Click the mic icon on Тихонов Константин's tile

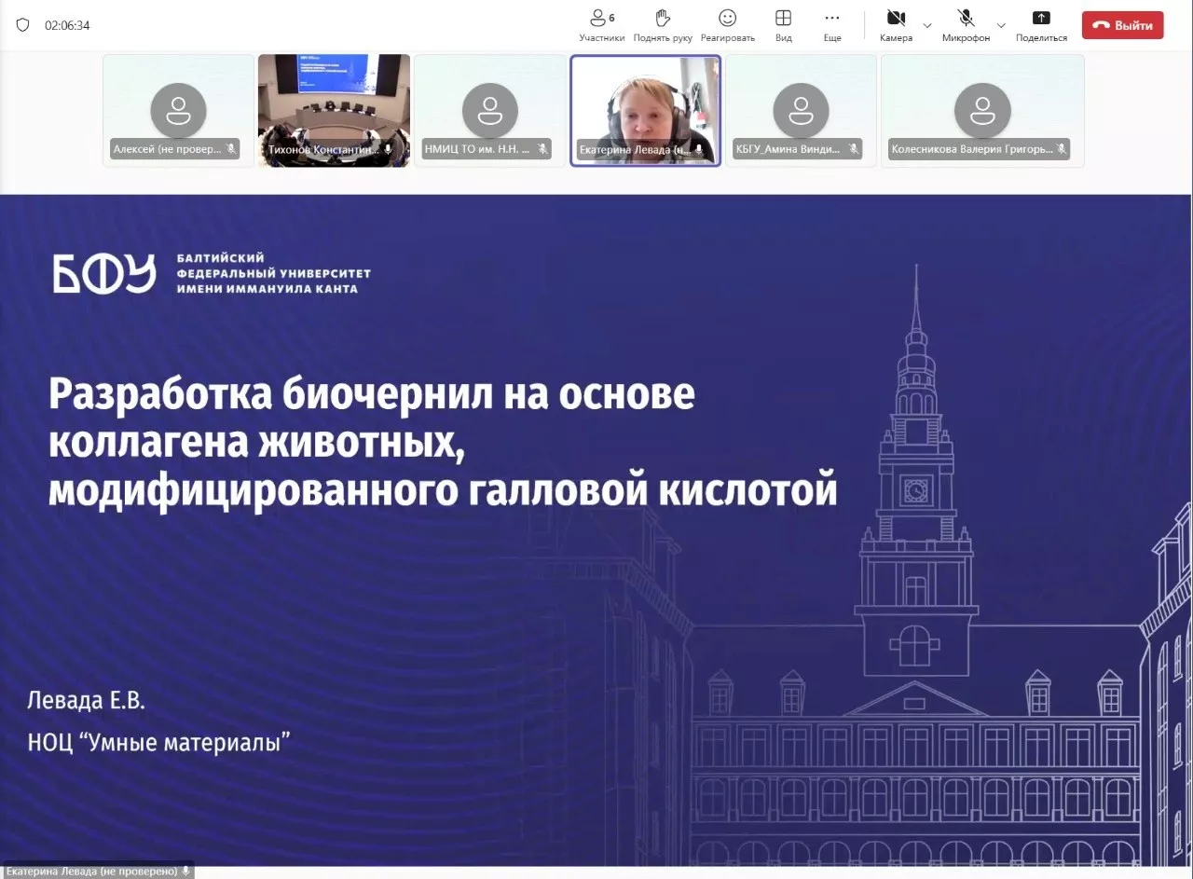[x=388, y=149]
